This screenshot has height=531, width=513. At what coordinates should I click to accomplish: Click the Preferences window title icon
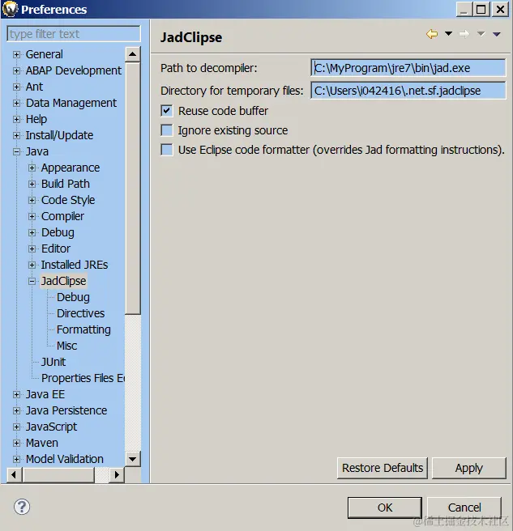tap(10, 9)
